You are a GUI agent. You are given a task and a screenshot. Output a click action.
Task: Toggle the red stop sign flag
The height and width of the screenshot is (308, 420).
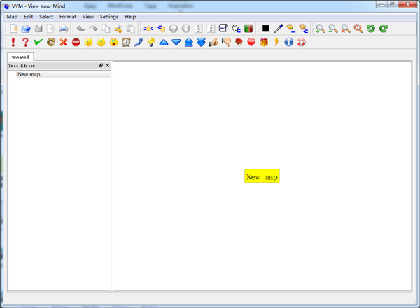76,43
